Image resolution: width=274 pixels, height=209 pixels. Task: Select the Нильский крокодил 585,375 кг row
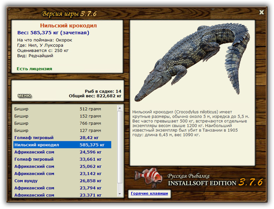coord(62,145)
